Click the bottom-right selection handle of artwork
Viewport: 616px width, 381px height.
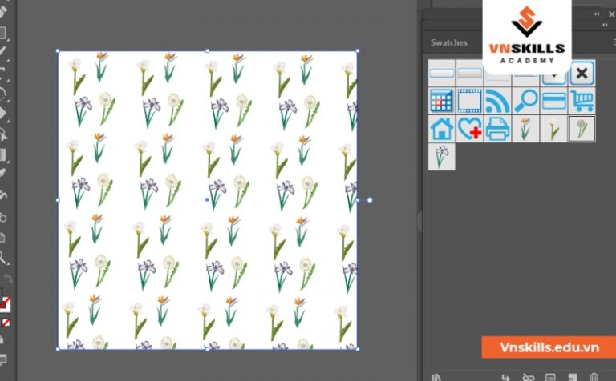(357, 349)
